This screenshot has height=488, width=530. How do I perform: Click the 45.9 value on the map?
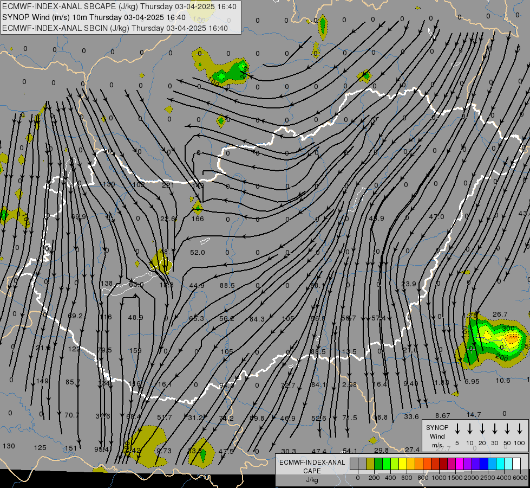tap(377, 219)
